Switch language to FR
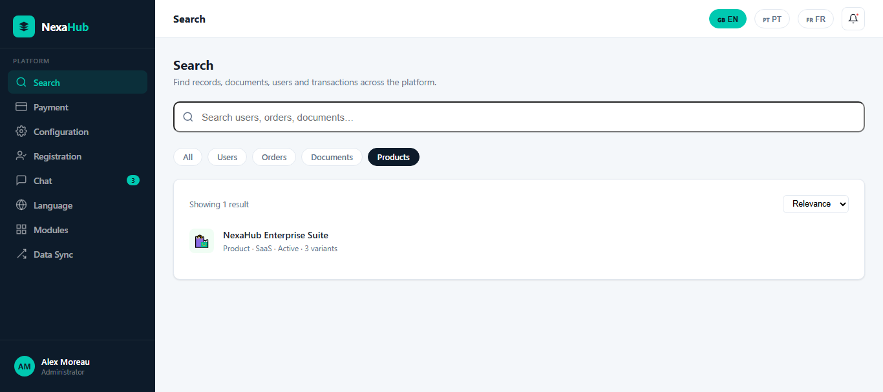 (x=816, y=19)
